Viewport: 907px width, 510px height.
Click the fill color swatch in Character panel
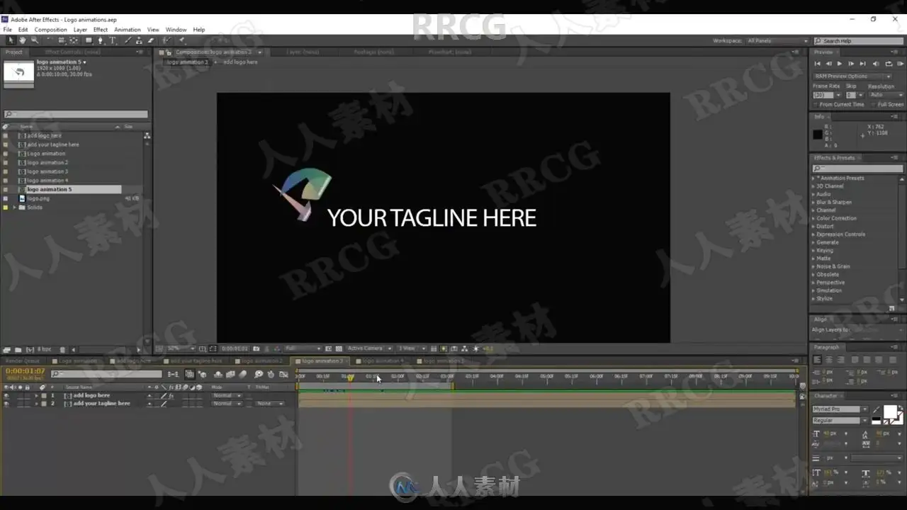[x=889, y=412]
